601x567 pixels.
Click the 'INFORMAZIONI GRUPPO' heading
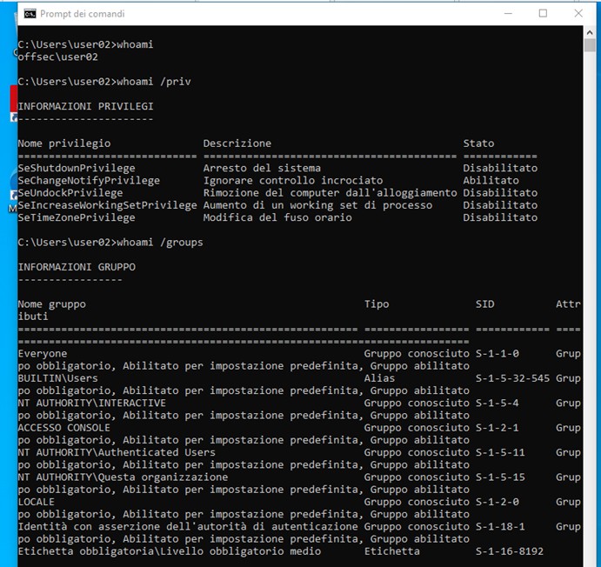[77, 266]
